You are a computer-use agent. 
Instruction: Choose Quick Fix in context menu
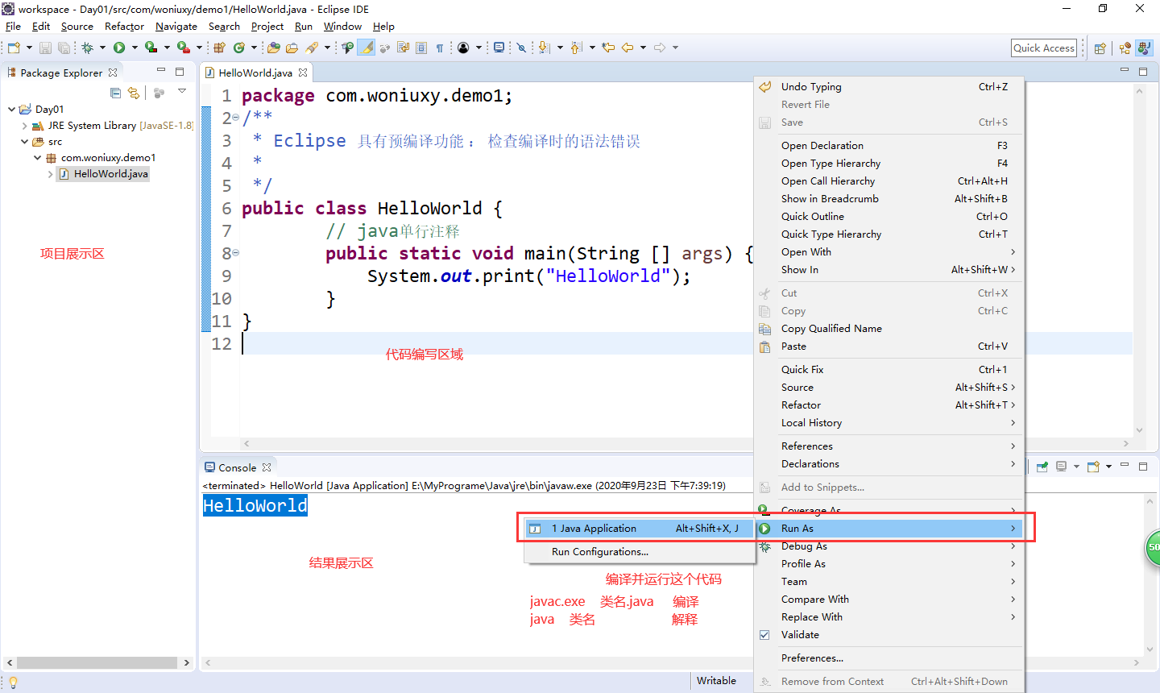click(889, 370)
